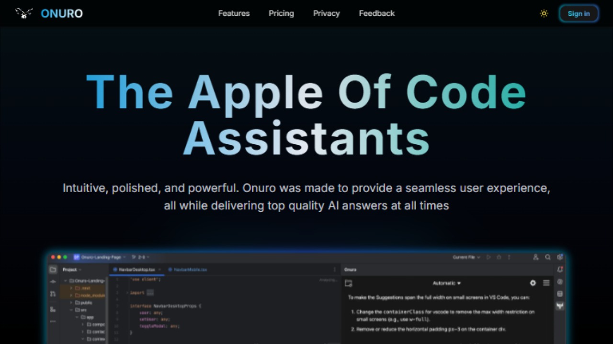Select the Onuro owl icon in IDE right sidebar
Image resolution: width=613 pixels, height=344 pixels.
[559, 306]
